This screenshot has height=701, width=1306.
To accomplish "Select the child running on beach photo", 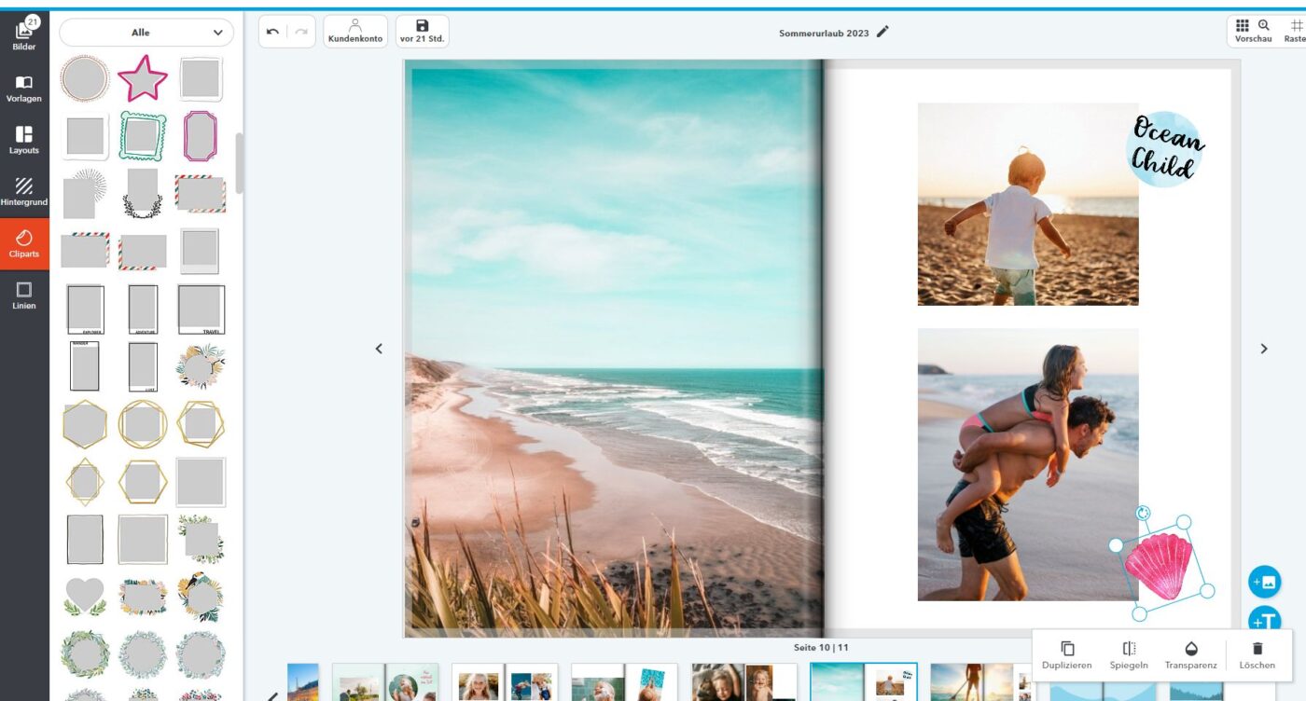I will coord(1028,204).
